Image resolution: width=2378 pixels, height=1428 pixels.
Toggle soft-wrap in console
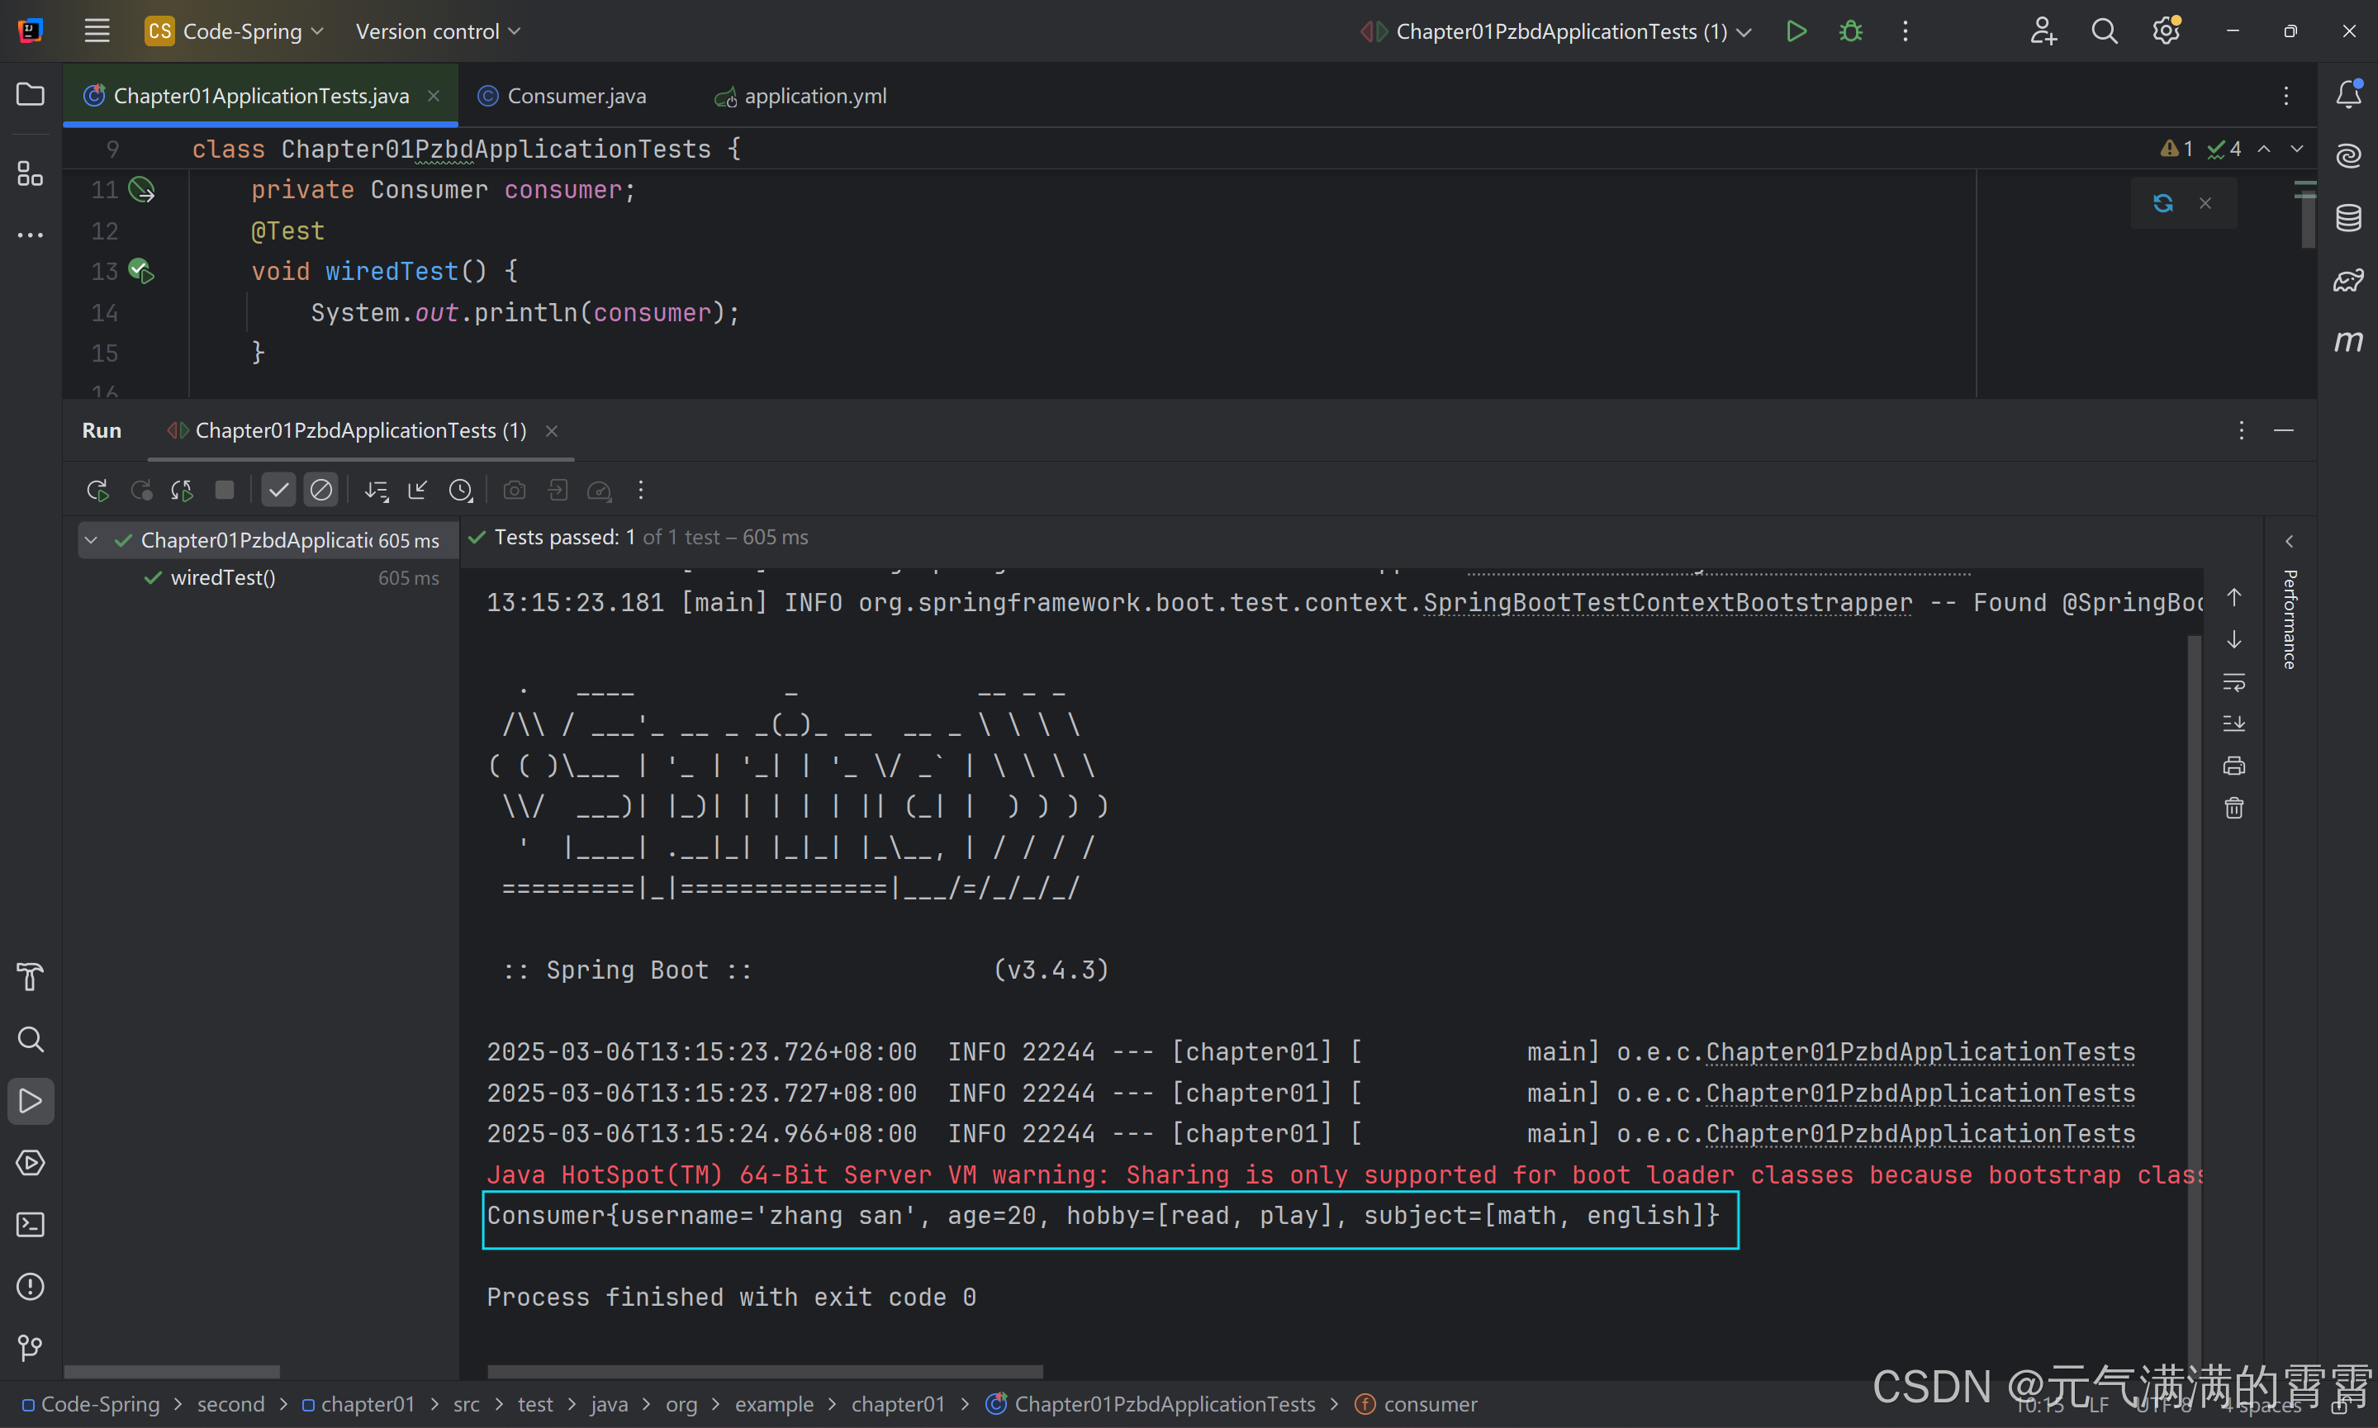2233,682
